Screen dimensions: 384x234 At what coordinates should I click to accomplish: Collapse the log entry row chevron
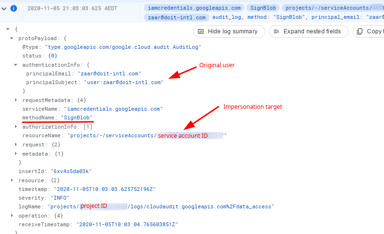click(4, 9)
